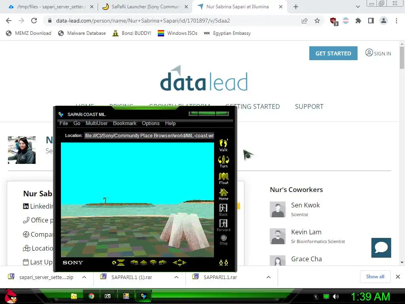Open a new browser tab
The image size is (405, 304).
click(x=296, y=7)
